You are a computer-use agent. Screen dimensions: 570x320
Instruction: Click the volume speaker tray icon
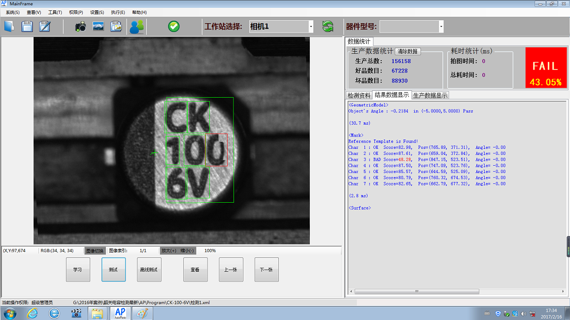524,314
